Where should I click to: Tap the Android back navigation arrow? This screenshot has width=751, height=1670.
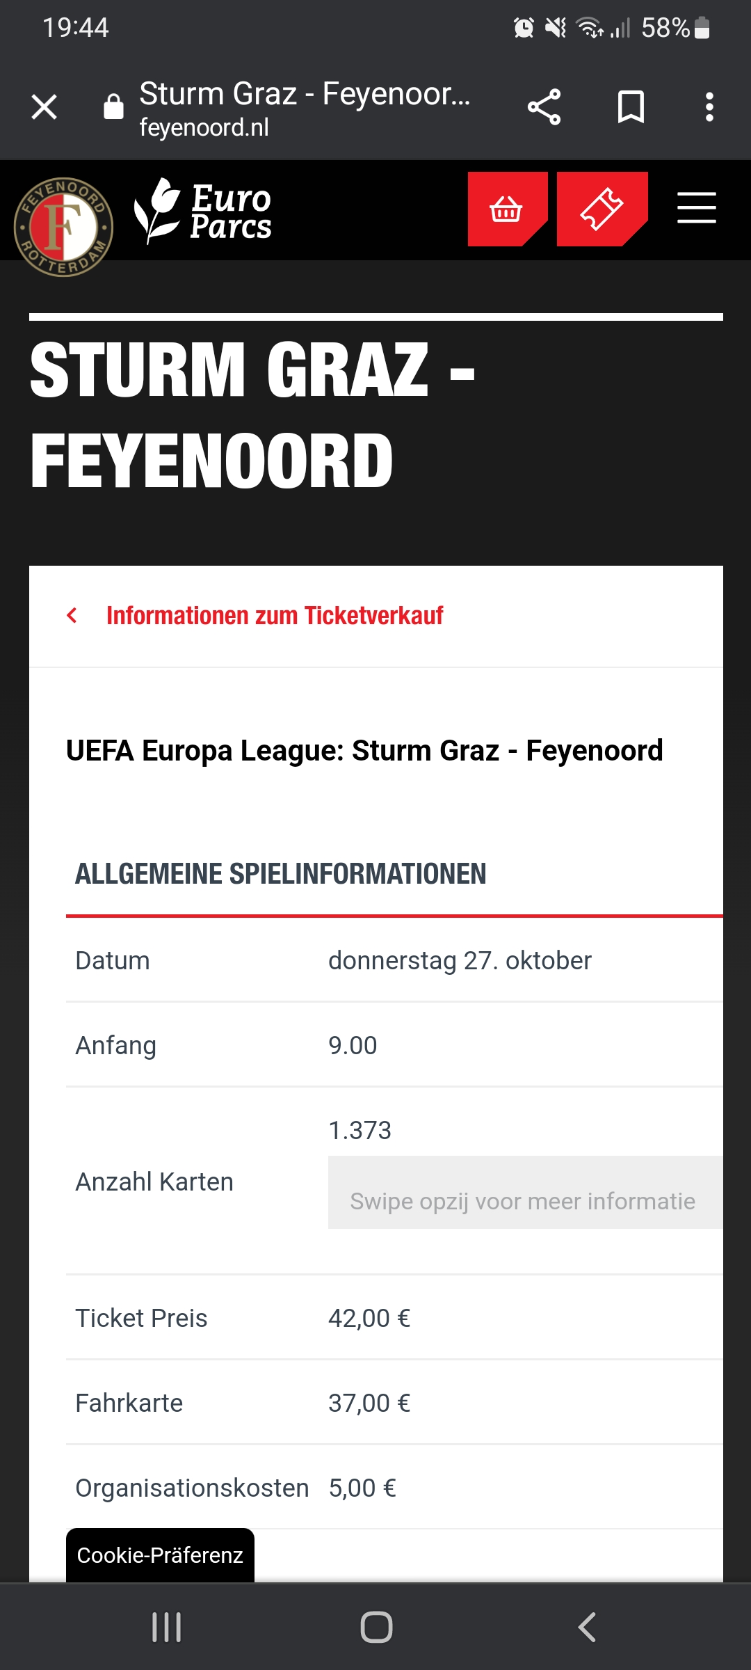587,1628
